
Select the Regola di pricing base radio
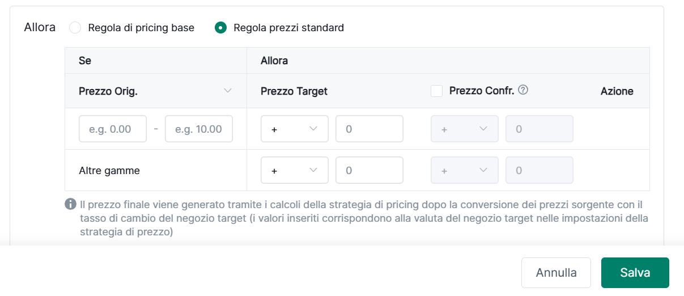pos(75,27)
